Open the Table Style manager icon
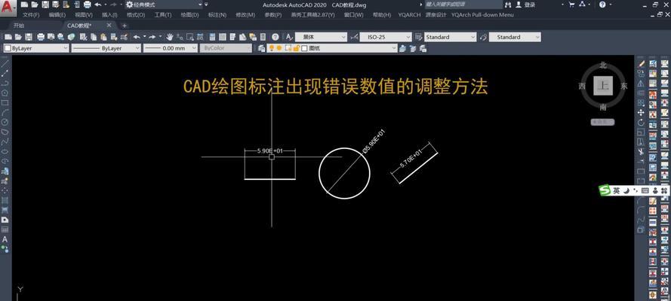This screenshot has height=301, width=671. [418, 37]
